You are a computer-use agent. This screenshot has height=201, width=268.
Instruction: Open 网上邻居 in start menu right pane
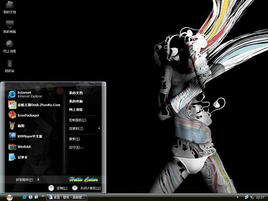tap(76, 110)
